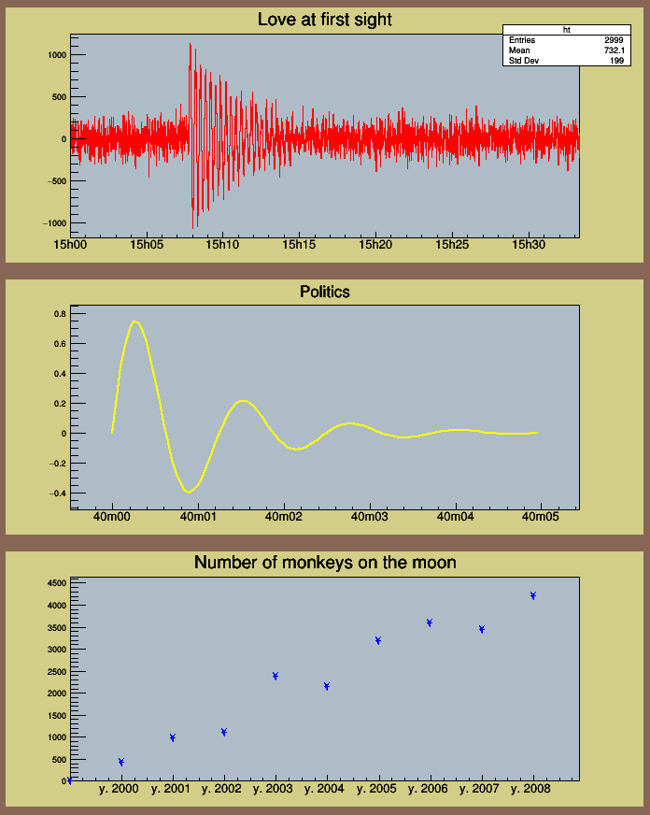Click the 40m01 axis label in Politics

click(x=198, y=517)
